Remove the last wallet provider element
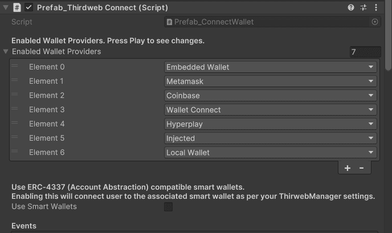This screenshot has width=392, height=233. 361,168
